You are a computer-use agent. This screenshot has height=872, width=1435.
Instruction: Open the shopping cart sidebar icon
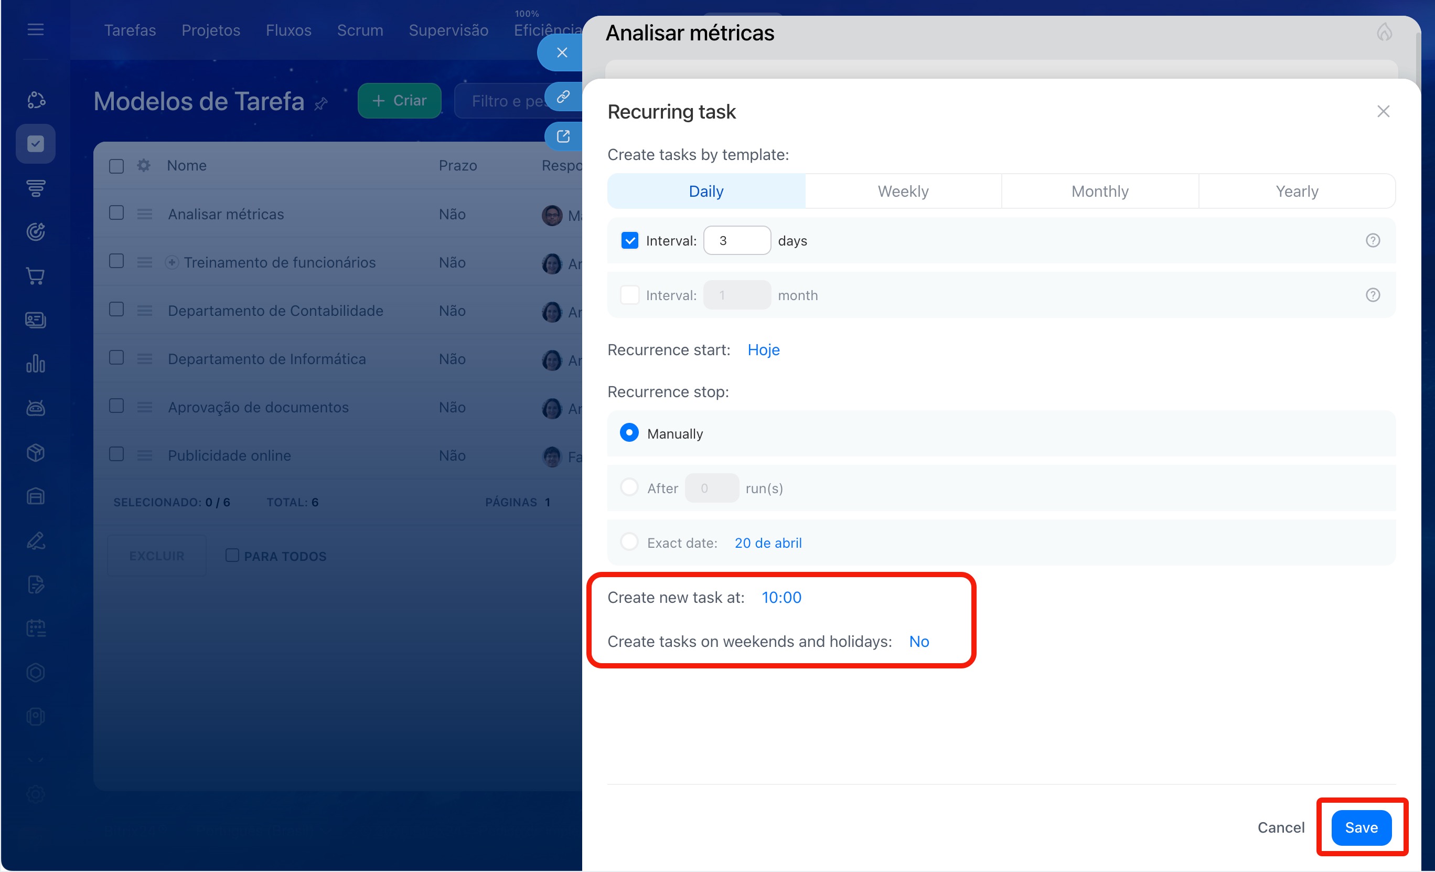point(36,276)
